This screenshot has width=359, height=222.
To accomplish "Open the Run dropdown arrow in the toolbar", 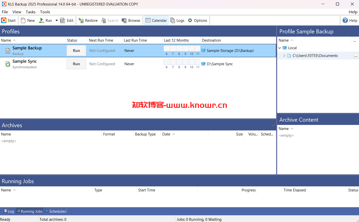I will [57, 21].
